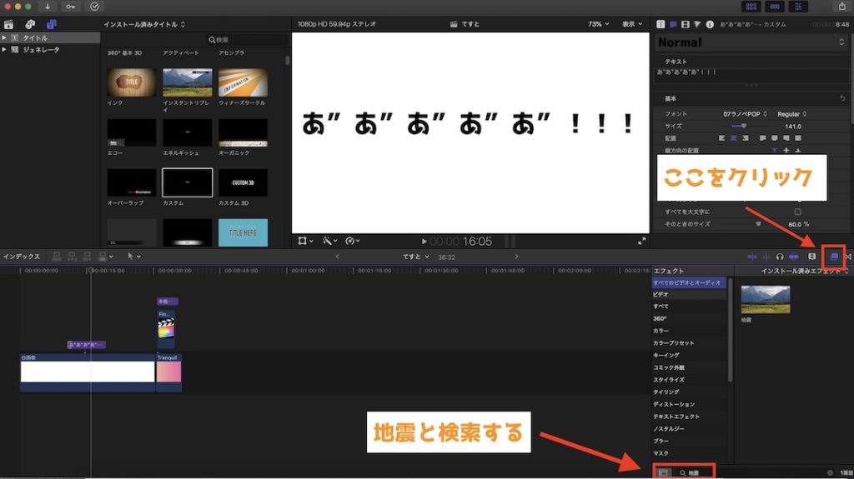
Task: Open the text inspector icon
Action: [673, 24]
